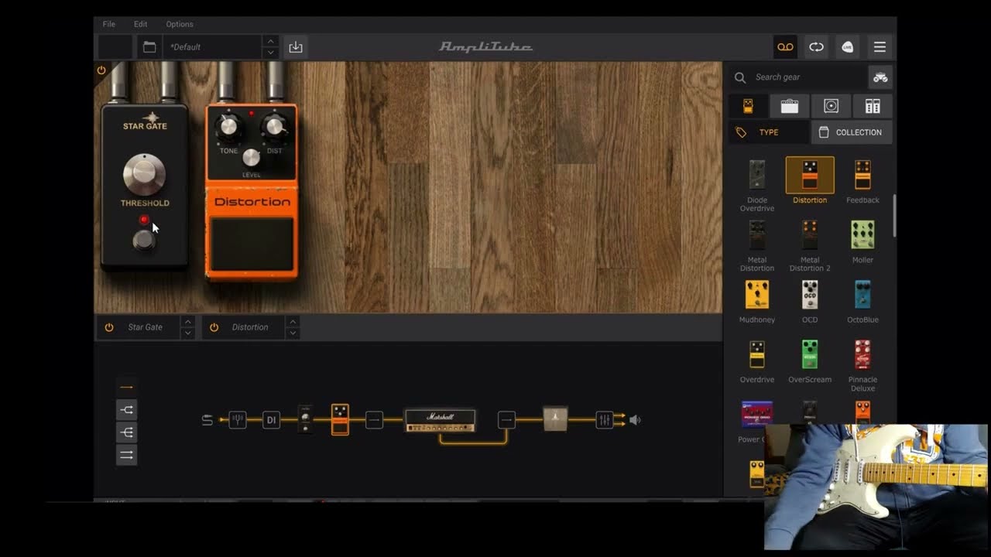Open the tape recorder icon
The width and height of the screenshot is (991, 557).
[x=785, y=47]
